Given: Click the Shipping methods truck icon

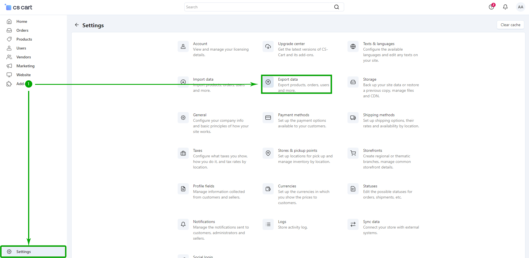Looking at the screenshot, I should tap(353, 118).
